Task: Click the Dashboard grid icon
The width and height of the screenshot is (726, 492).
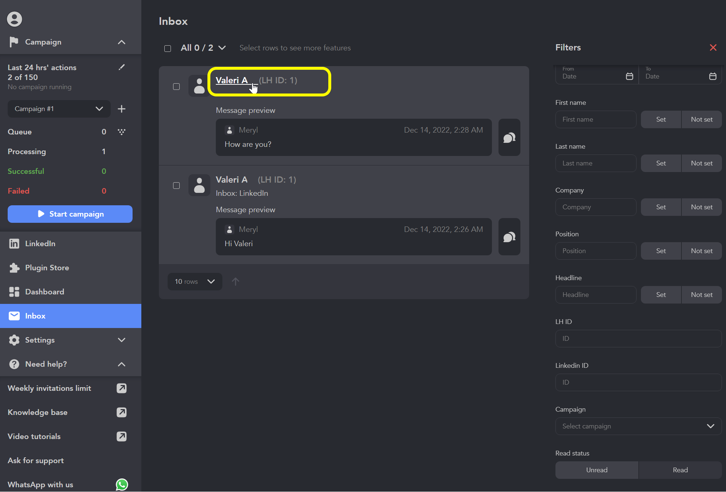Action: tap(14, 292)
